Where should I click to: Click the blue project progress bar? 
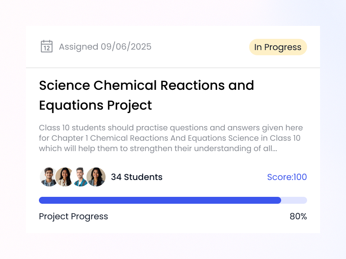pos(160,200)
